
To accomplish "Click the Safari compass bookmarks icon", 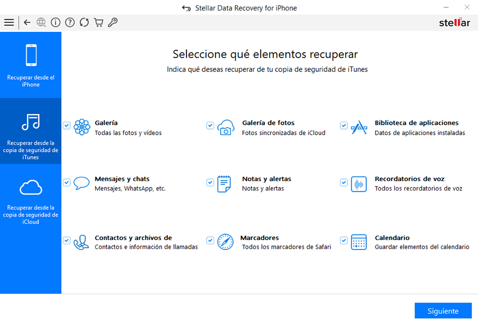I will click(x=225, y=242).
